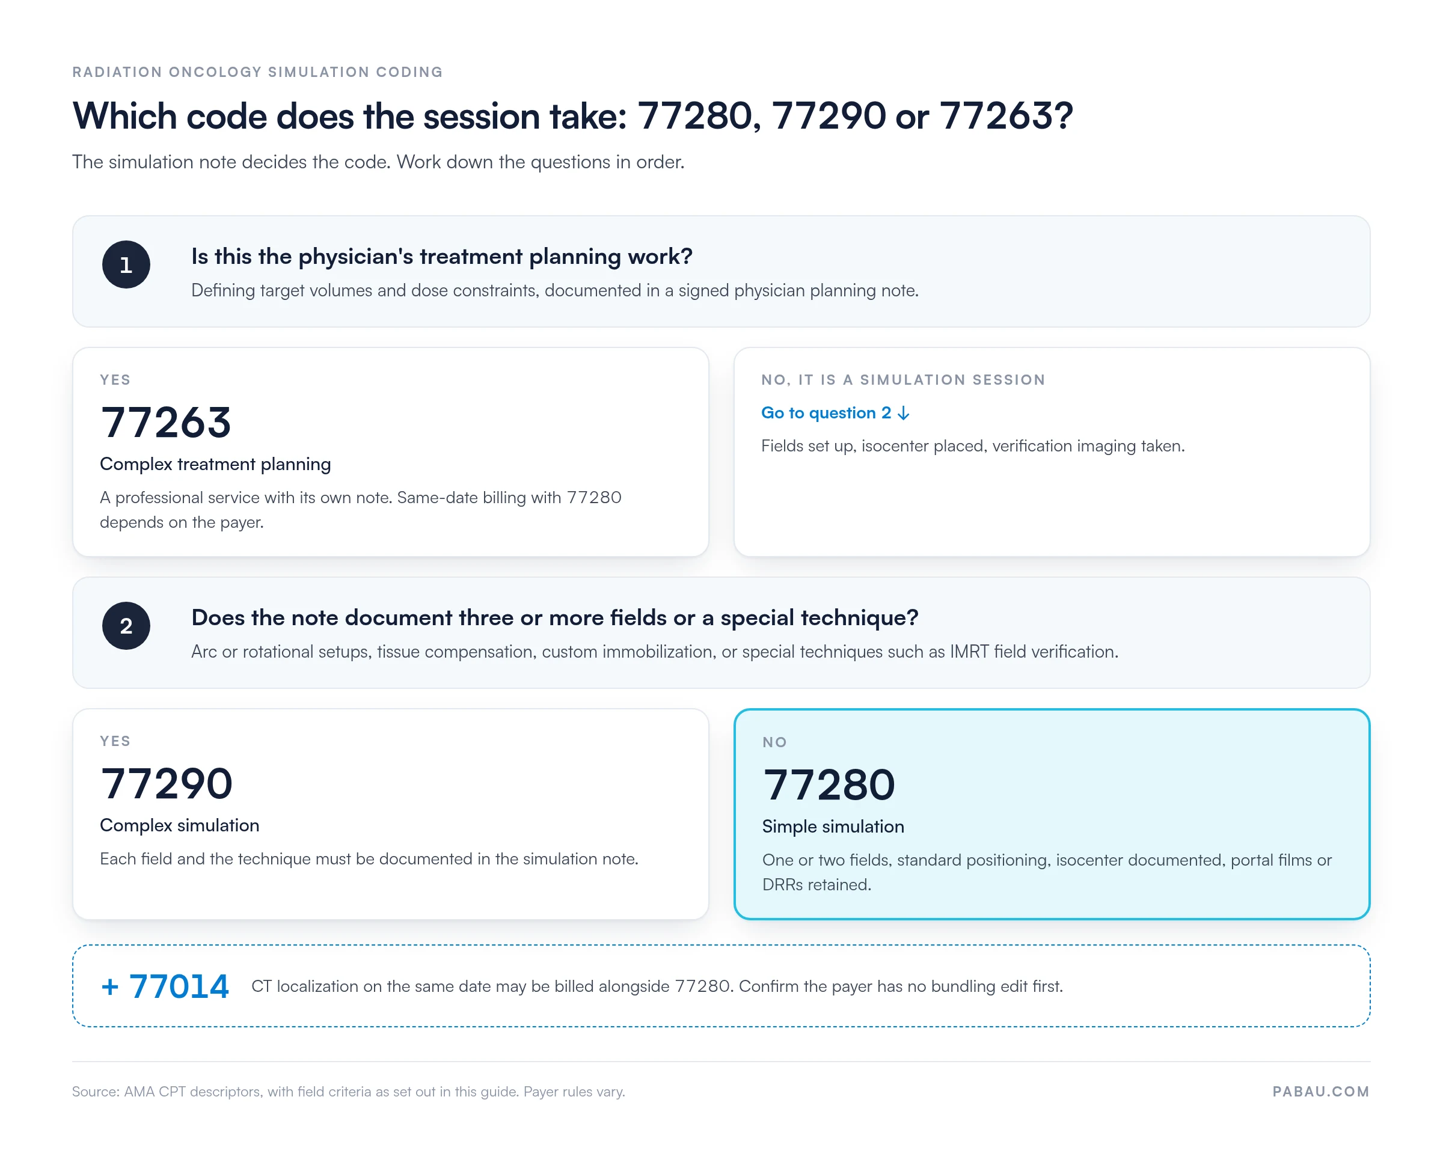Click question 2 three or more fields heading
This screenshot has width=1443, height=1165.
[554, 617]
